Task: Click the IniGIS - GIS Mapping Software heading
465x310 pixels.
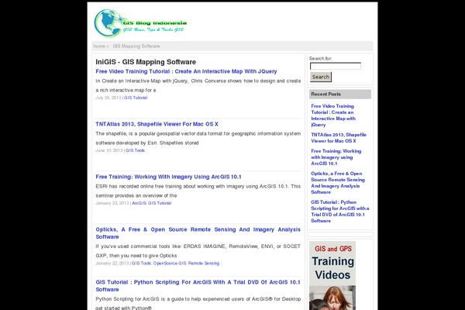Action: point(146,62)
